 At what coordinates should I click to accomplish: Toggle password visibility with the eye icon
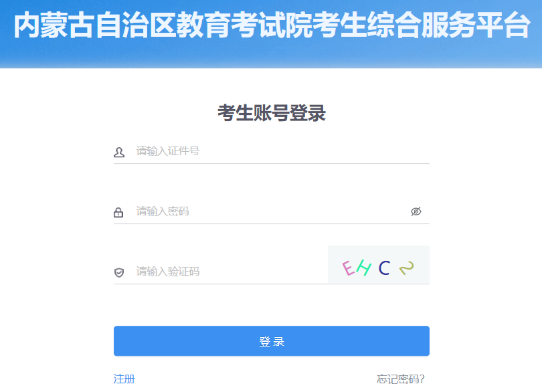416,211
